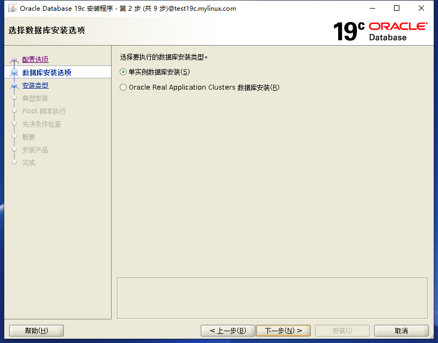Click the 概要 step text
This screenshot has height=343, width=438.
point(29,137)
